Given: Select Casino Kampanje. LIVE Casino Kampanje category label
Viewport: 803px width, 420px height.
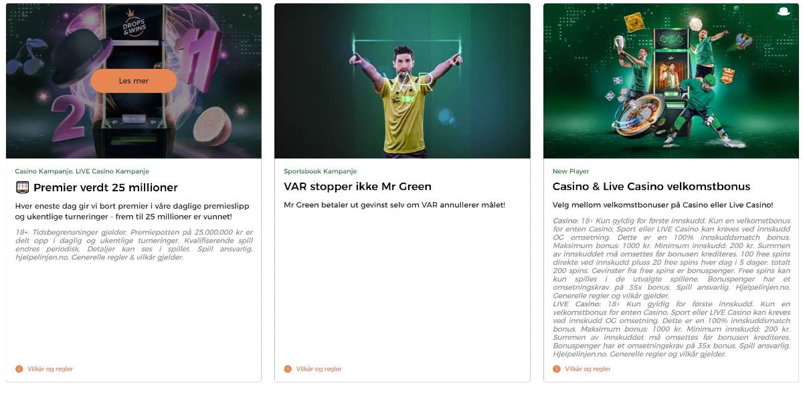Looking at the screenshot, I should pyautogui.click(x=82, y=171).
